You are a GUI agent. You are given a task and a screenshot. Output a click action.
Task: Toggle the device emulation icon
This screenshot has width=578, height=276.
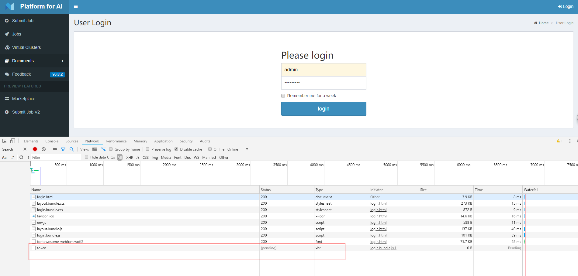point(12,141)
